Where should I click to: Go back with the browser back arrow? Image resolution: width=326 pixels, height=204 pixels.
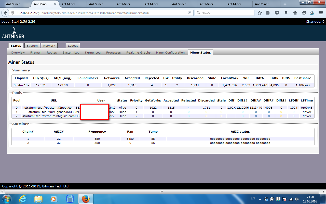tap(6, 13)
